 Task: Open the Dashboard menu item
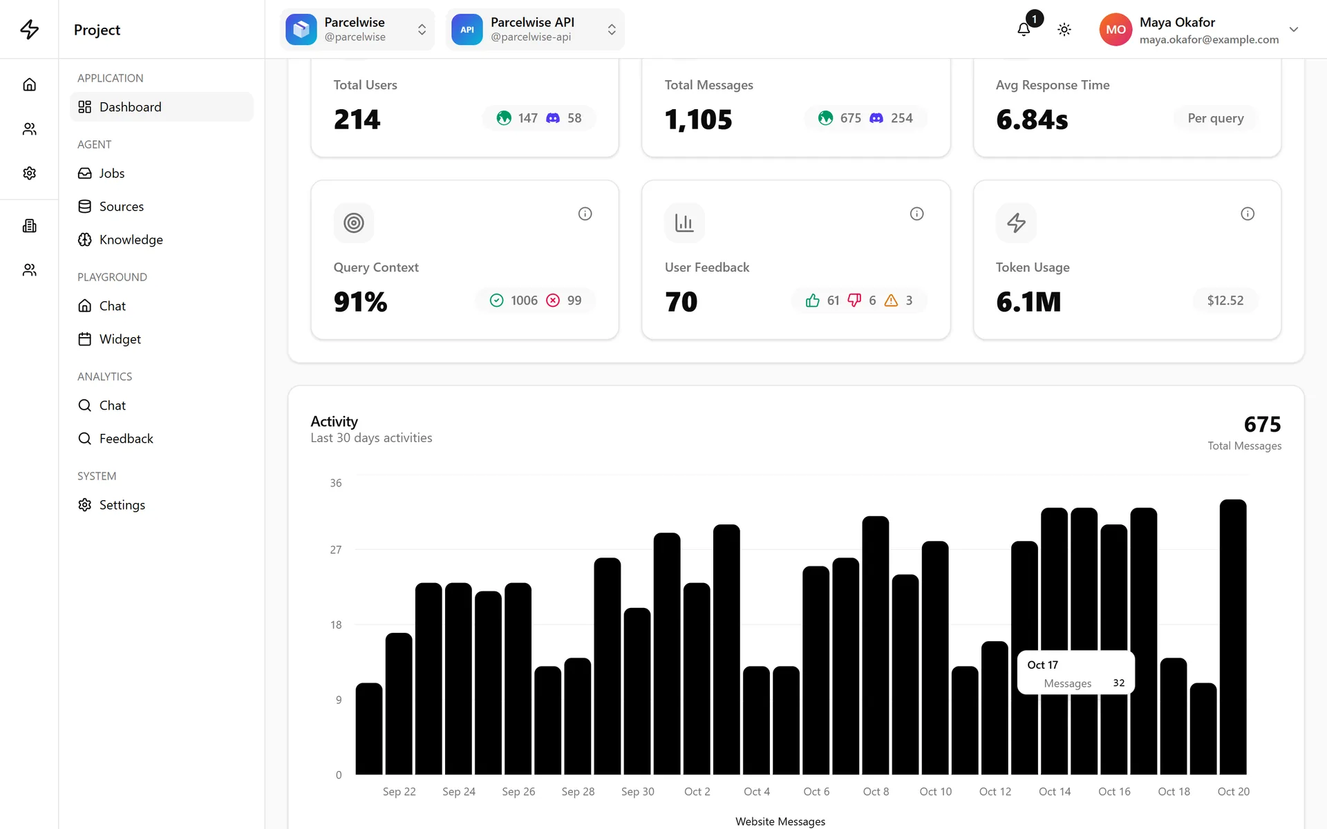pos(162,107)
